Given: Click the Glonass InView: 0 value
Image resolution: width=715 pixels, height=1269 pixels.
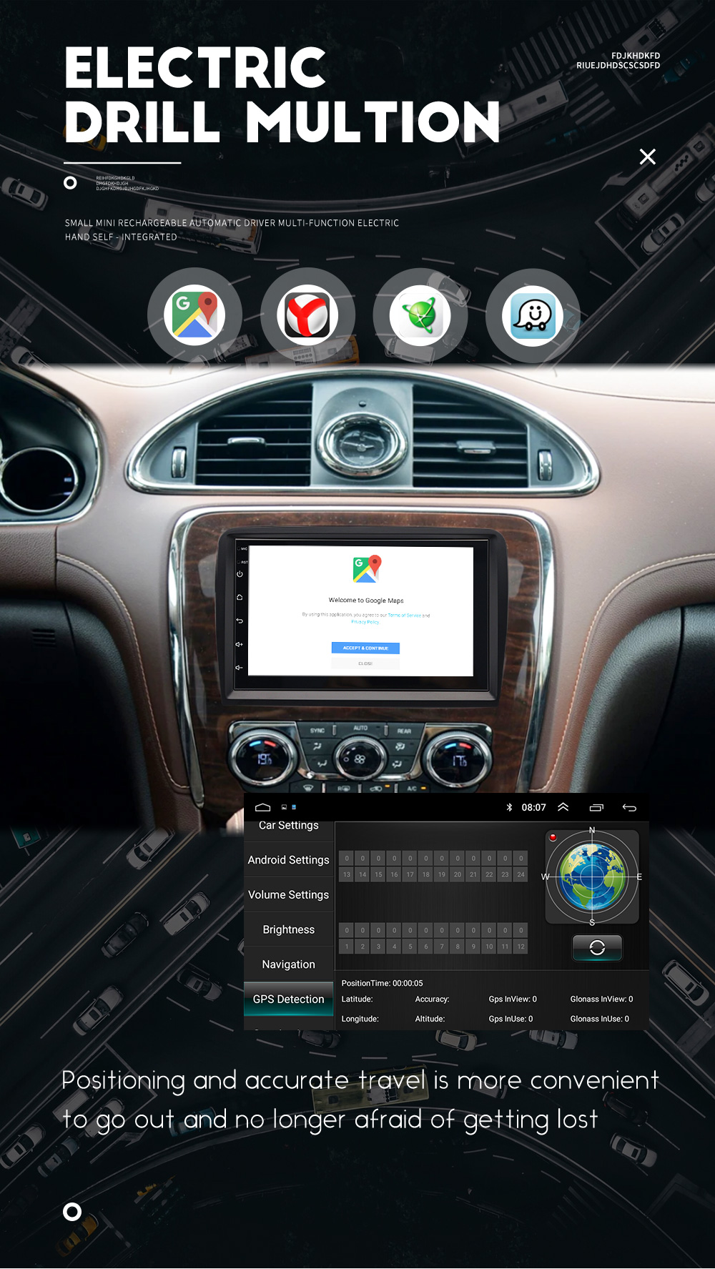Looking at the screenshot, I should 601,999.
